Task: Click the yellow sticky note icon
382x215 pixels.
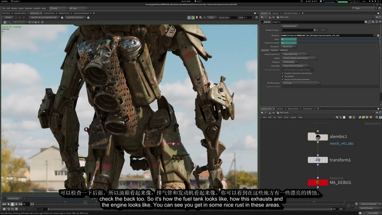Action: [x=364, y=117]
